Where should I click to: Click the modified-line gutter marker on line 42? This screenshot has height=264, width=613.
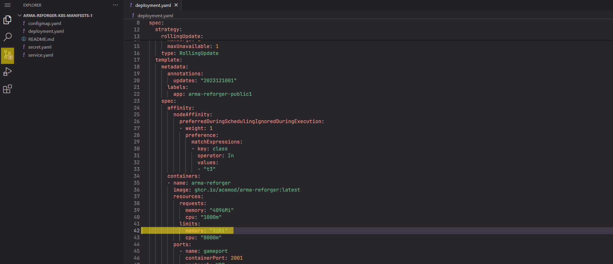point(142,231)
